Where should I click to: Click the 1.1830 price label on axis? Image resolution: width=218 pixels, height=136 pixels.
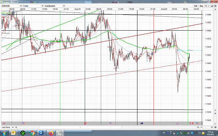tap(208, 112)
